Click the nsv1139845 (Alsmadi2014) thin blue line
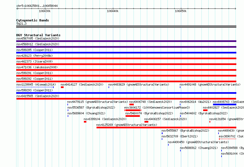Screen dimensions: 244x167 (35, 87)
